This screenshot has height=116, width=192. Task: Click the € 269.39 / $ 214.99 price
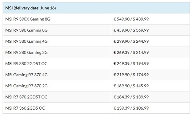click(x=131, y=53)
